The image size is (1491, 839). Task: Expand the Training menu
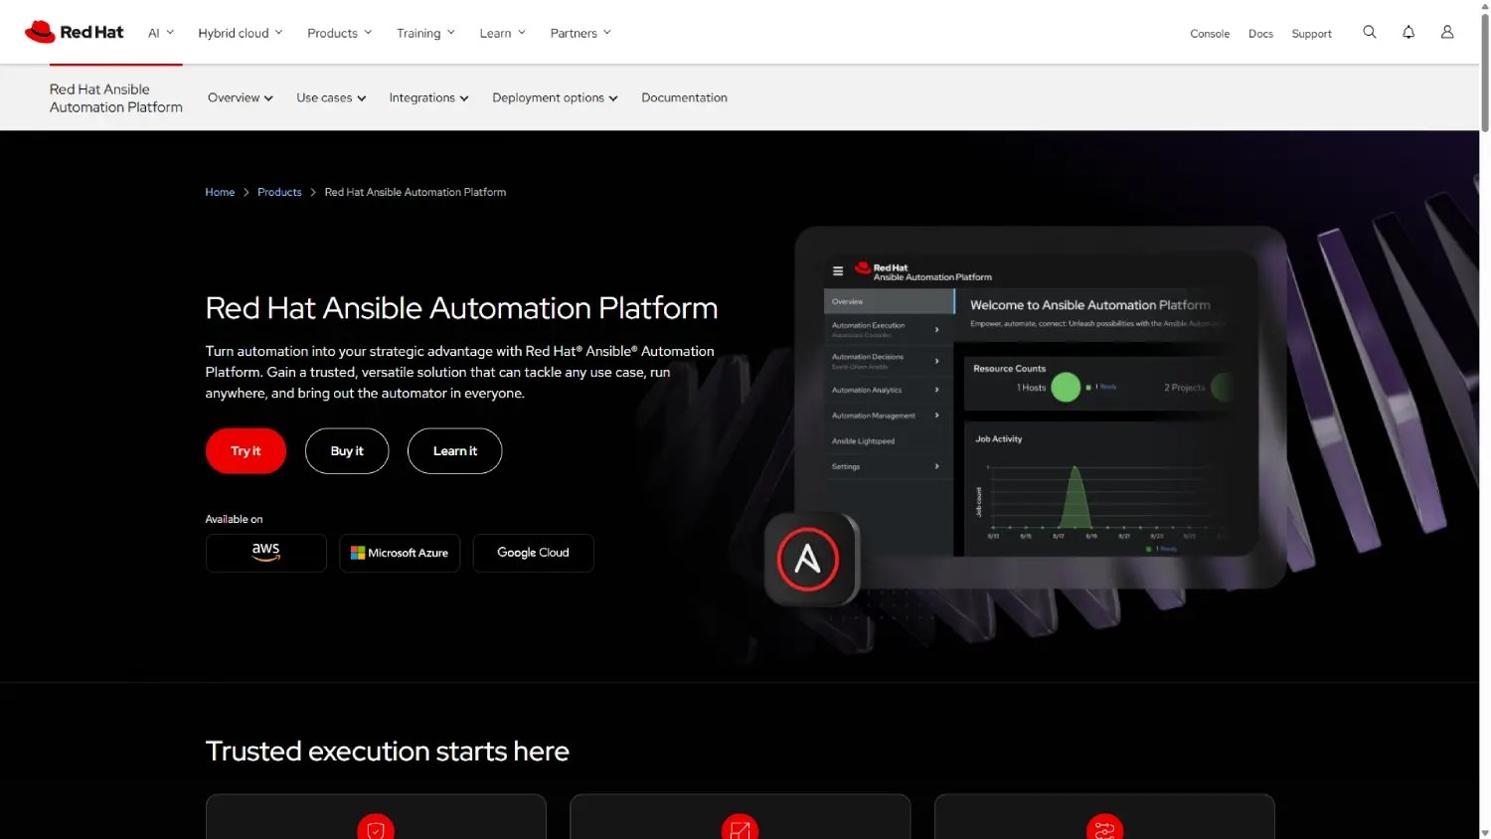pos(425,33)
